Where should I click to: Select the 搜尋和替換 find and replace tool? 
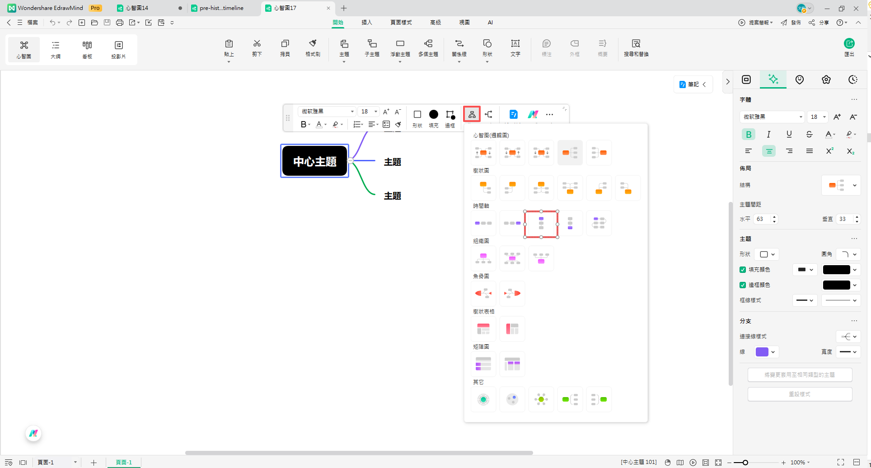click(636, 48)
